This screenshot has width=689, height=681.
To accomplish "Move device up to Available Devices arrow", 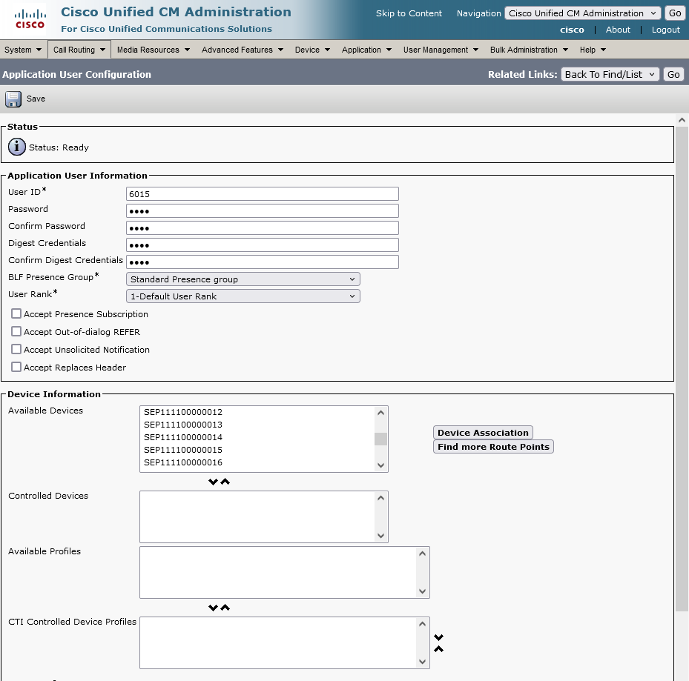I will (225, 482).
